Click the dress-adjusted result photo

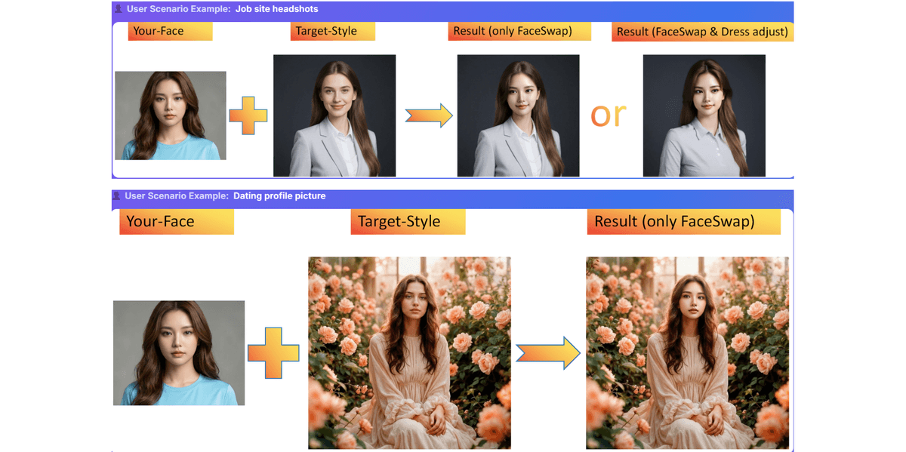coord(704,115)
